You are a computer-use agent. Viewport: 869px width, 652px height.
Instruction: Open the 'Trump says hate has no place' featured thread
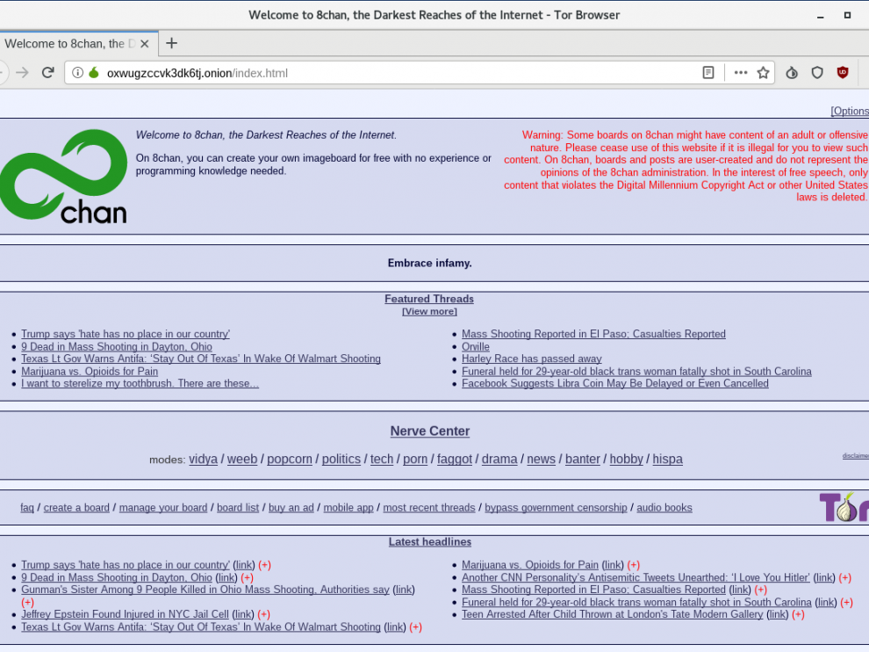[126, 334]
